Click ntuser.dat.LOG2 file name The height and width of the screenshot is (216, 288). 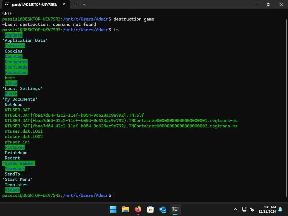point(24,137)
